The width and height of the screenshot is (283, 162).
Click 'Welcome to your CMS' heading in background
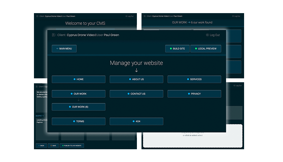[85, 23]
